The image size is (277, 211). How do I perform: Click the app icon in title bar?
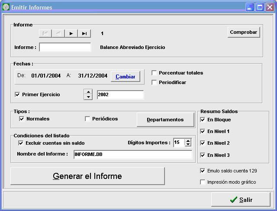(x=6, y=7)
